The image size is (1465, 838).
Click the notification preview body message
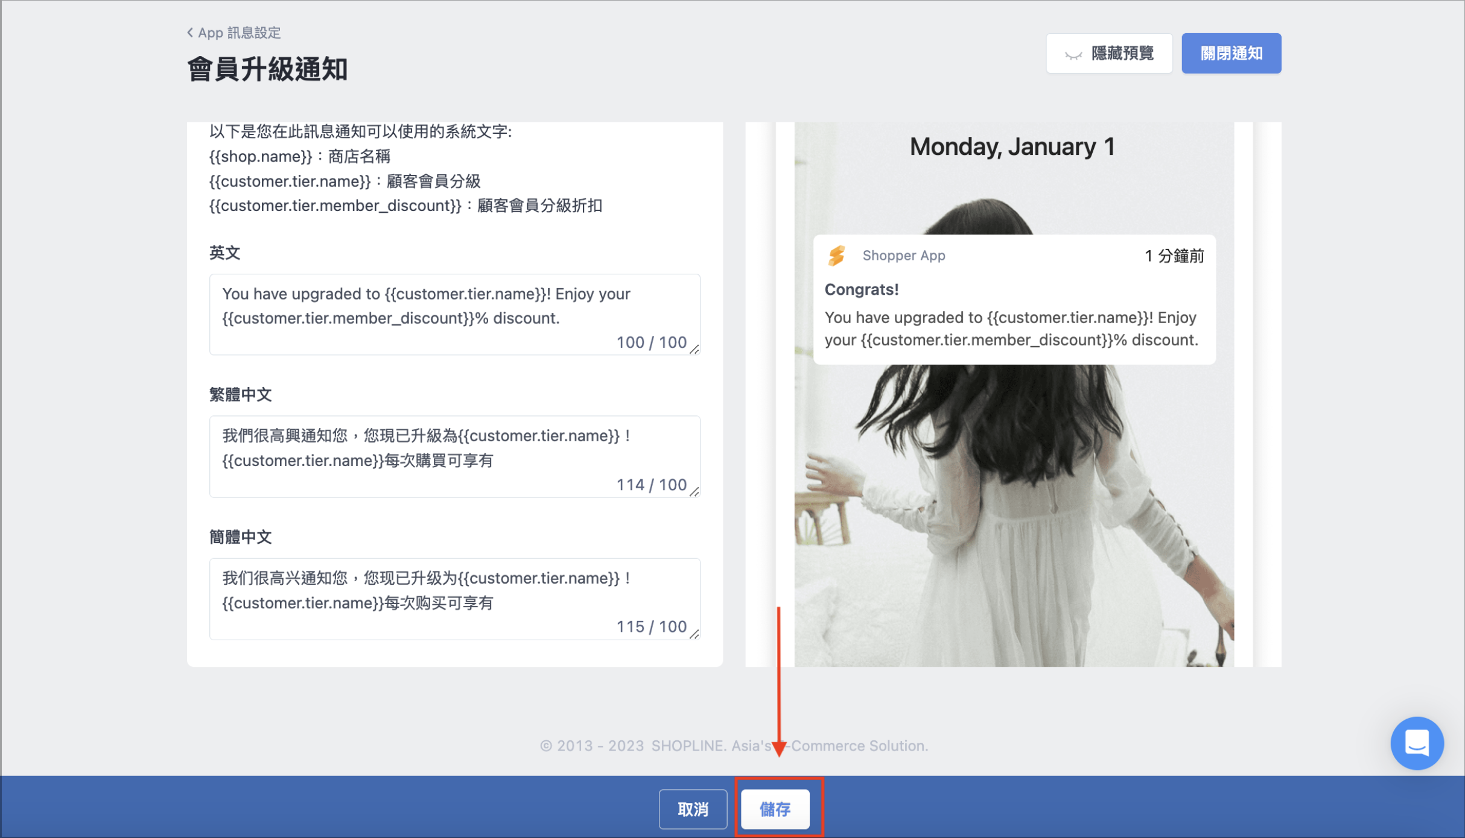1011,329
